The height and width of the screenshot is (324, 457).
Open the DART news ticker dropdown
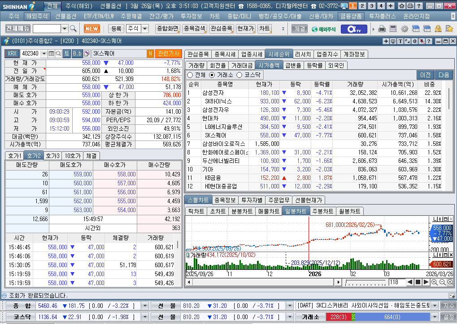point(435,306)
